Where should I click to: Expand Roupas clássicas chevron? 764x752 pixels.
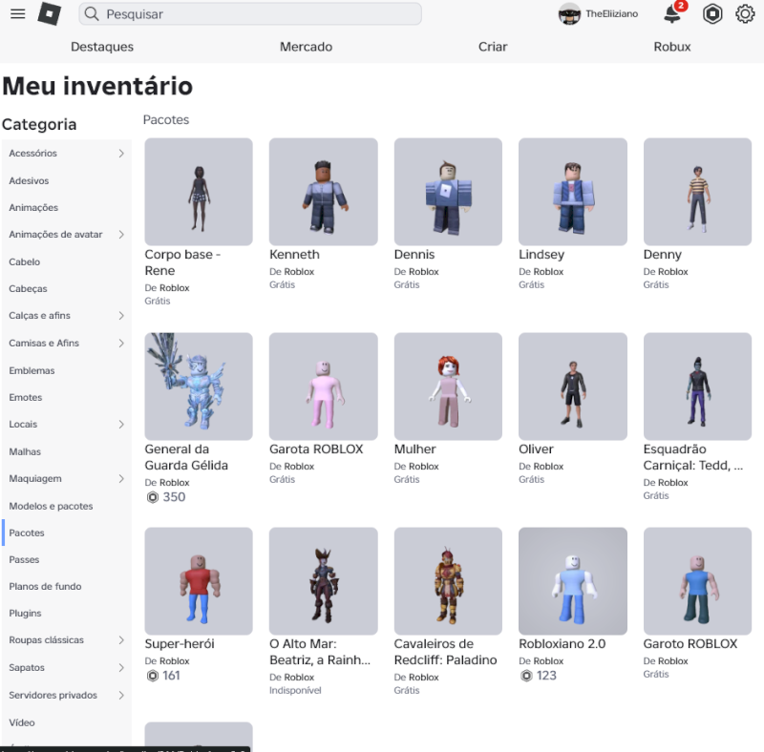121,640
